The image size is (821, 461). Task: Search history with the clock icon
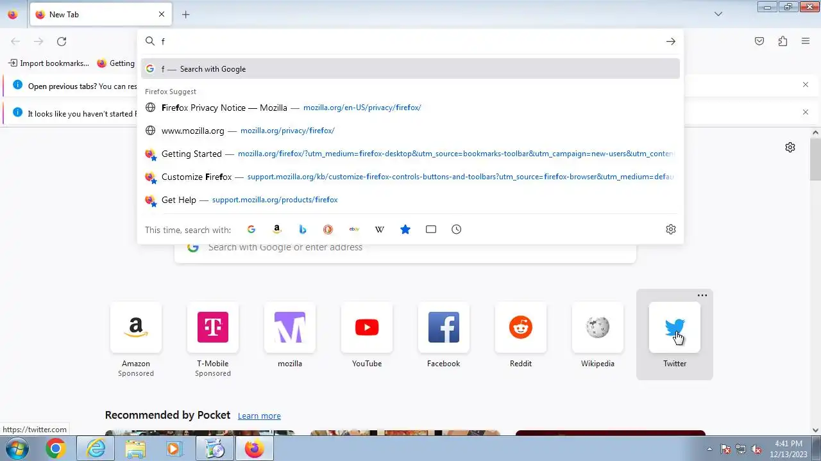[457, 229]
